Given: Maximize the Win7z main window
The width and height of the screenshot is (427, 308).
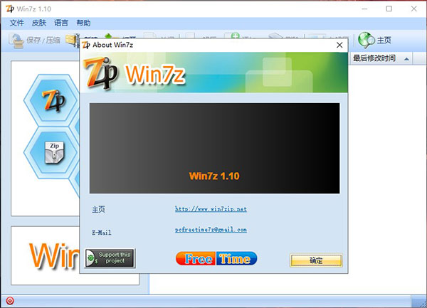Looking at the screenshot, I should pyautogui.click(x=389, y=9).
